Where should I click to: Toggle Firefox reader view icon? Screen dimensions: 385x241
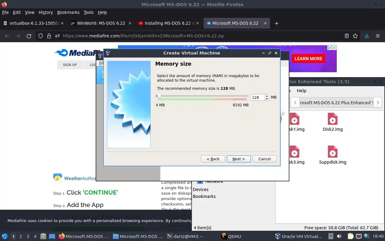coord(347,36)
